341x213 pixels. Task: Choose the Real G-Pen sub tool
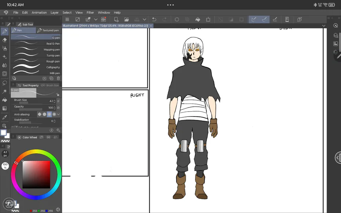pos(36,44)
